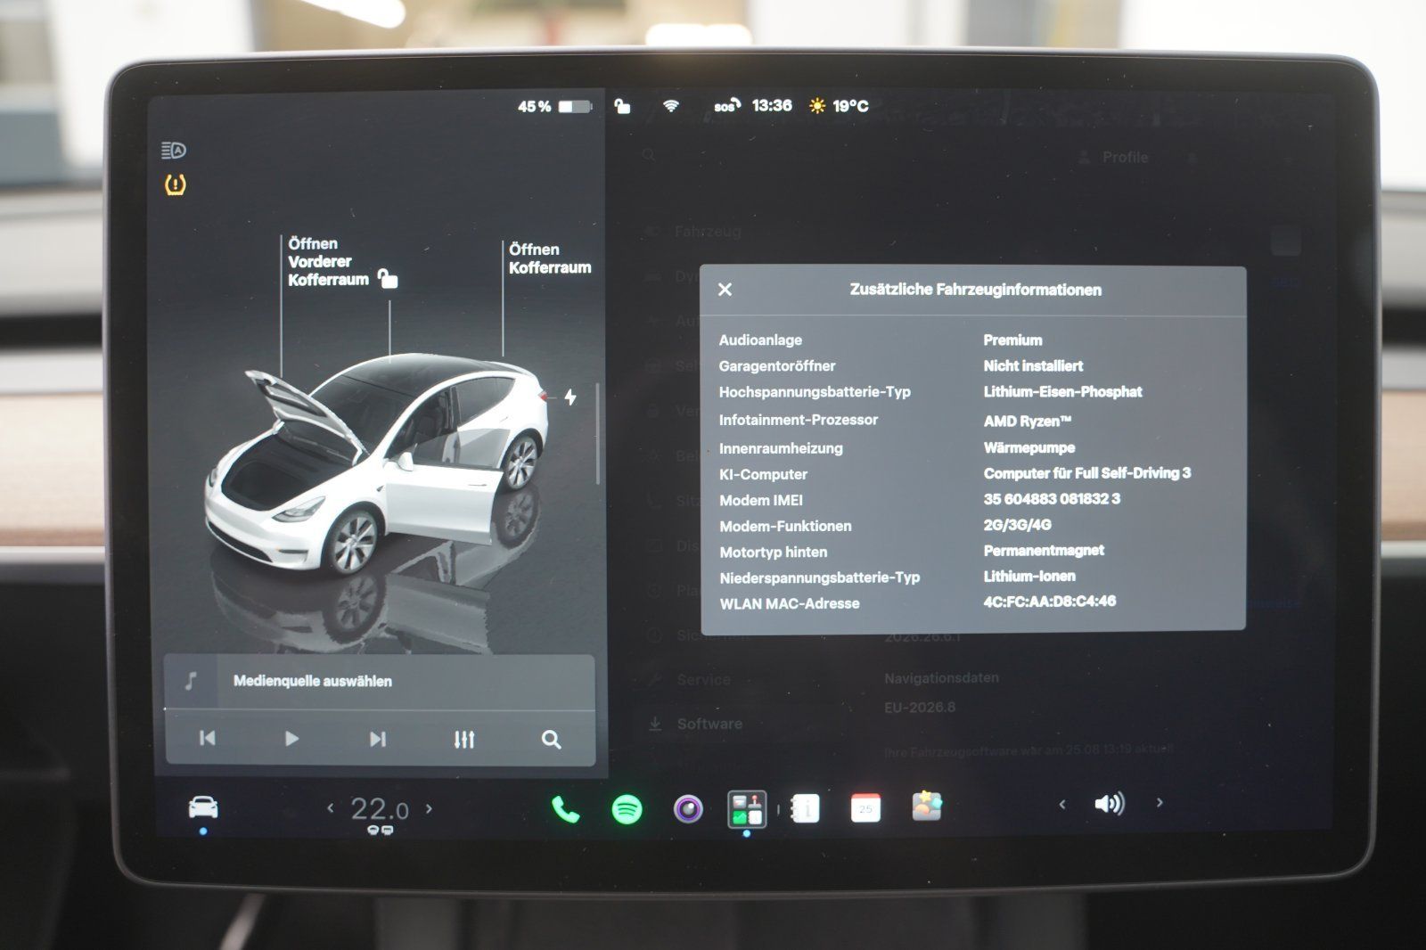
Task: Skip to previous track
Action: click(x=208, y=738)
